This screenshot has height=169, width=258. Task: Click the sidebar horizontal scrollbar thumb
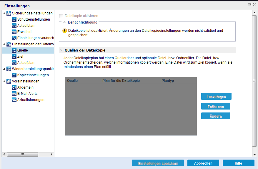tap(23, 154)
